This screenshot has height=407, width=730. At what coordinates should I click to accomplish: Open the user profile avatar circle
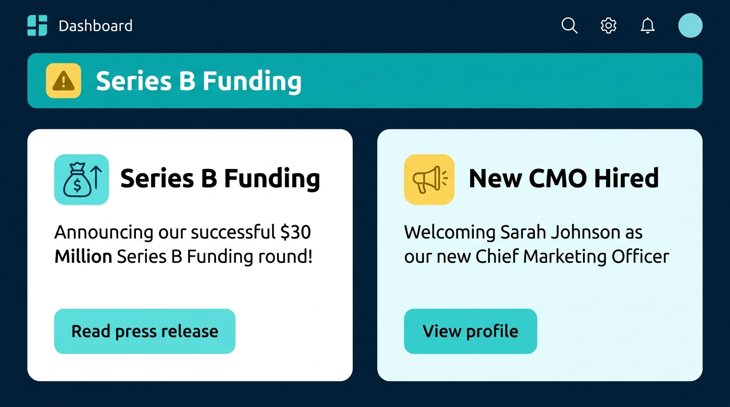pyautogui.click(x=690, y=25)
